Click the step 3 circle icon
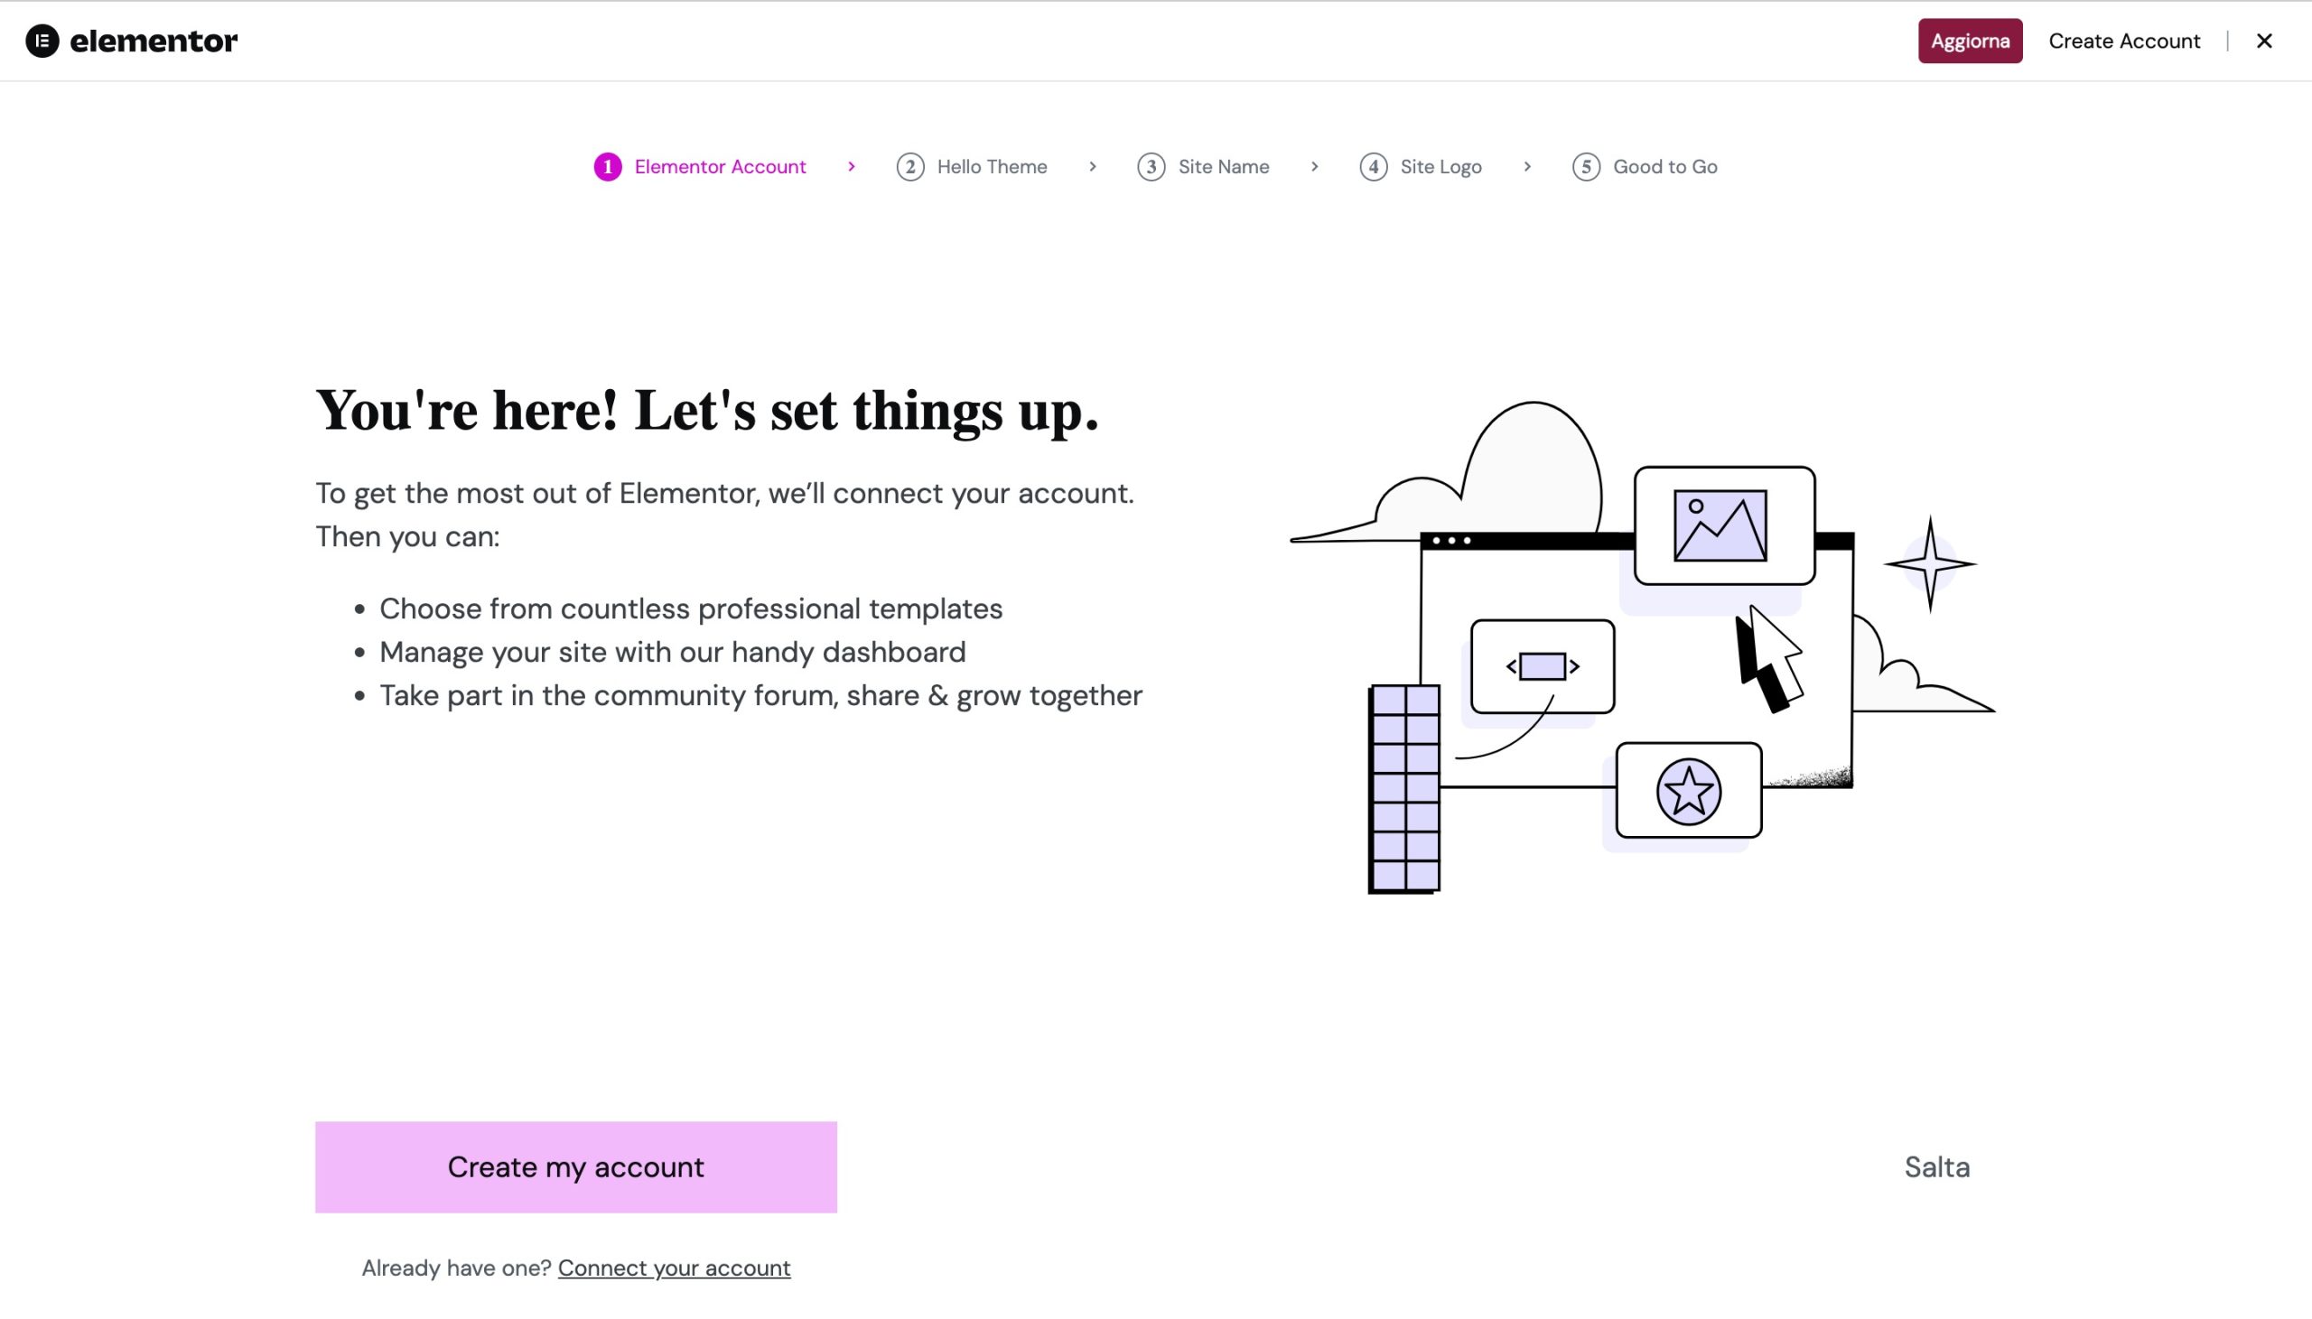Viewport: 2312px width, 1319px height. tap(1151, 167)
